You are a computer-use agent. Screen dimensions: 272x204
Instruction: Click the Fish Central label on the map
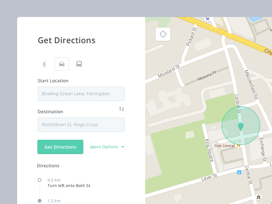coord(225,146)
